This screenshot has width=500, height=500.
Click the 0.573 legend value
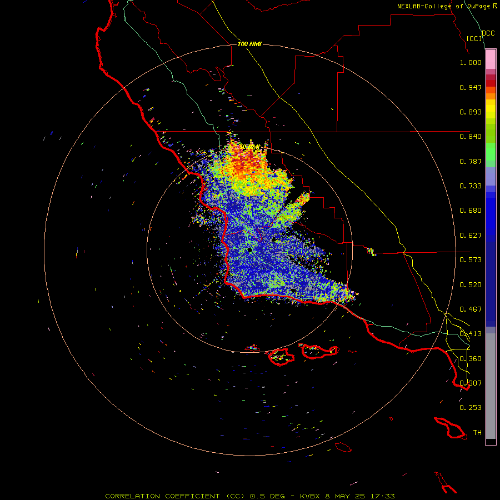click(471, 260)
